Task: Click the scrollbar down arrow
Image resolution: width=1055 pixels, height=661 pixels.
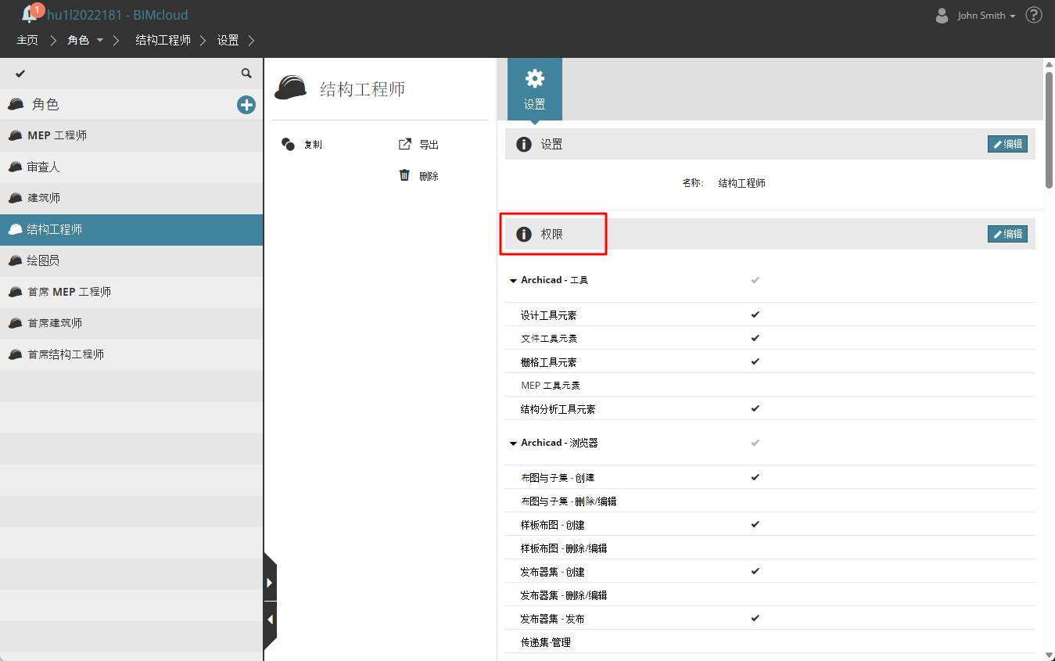Action: [1049, 655]
